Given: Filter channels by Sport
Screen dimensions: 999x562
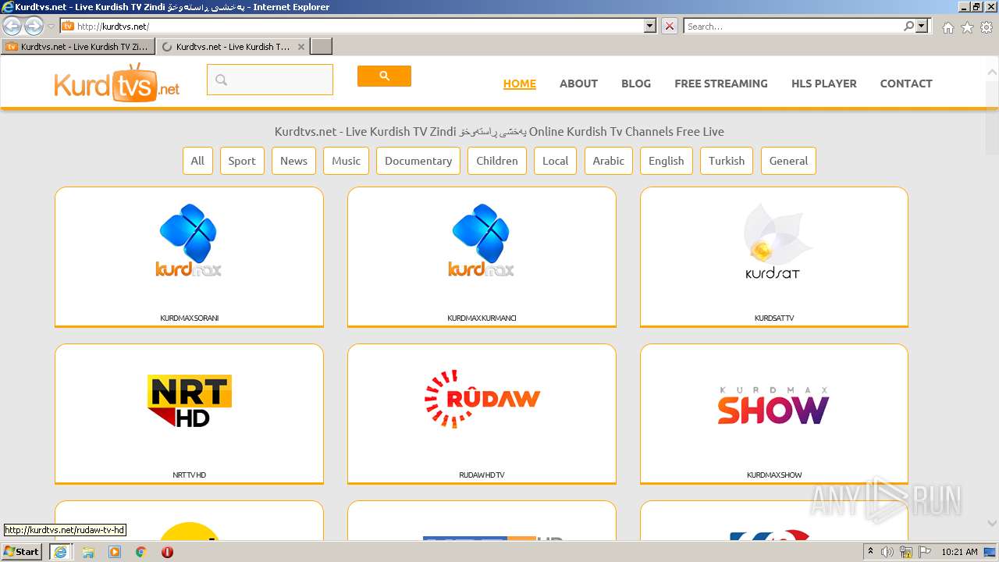Looking at the screenshot, I should (x=242, y=161).
